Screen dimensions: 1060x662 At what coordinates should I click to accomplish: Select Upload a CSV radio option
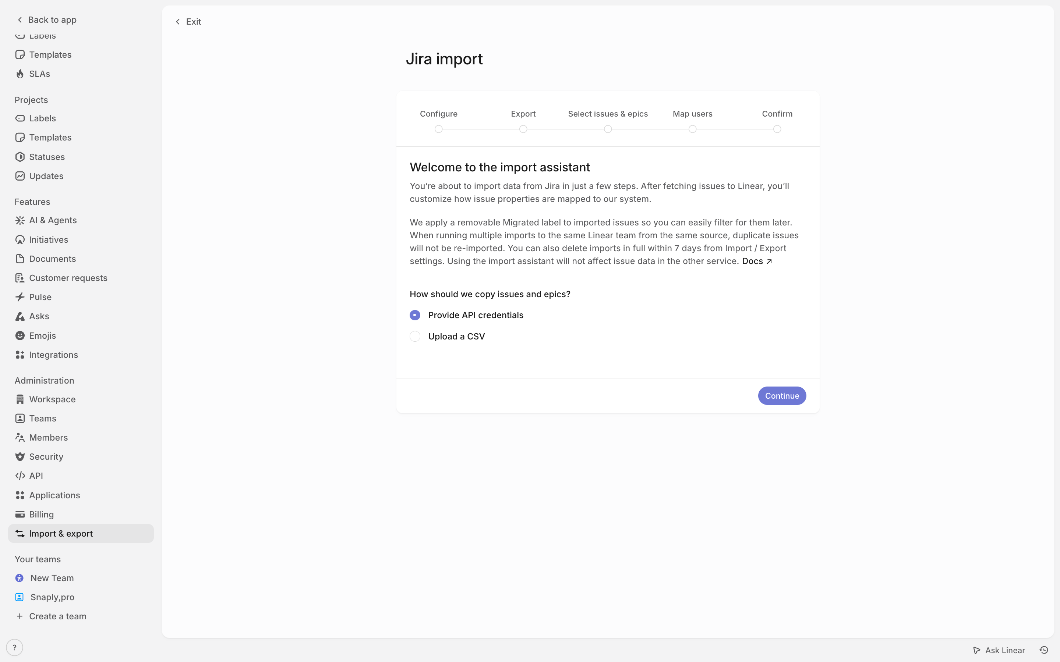pyautogui.click(x=415, y=336)
